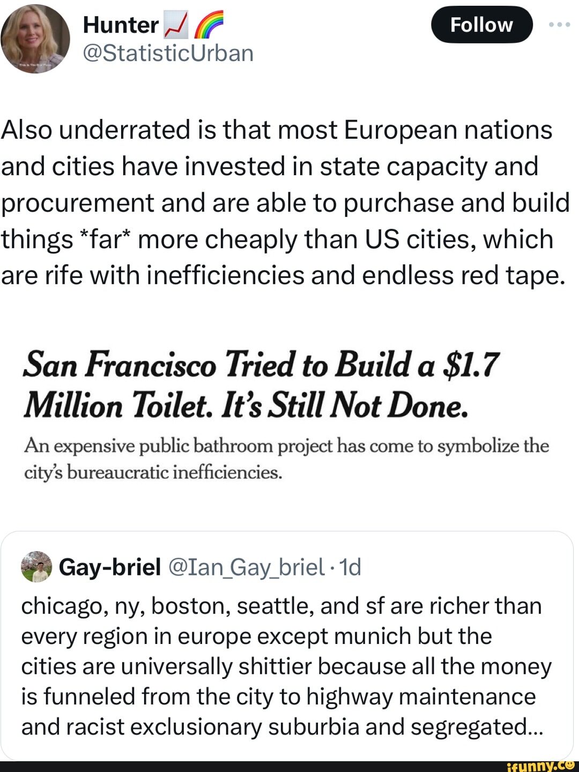Click the Follow button
579x772 pixels.
(x=481, y=25)
